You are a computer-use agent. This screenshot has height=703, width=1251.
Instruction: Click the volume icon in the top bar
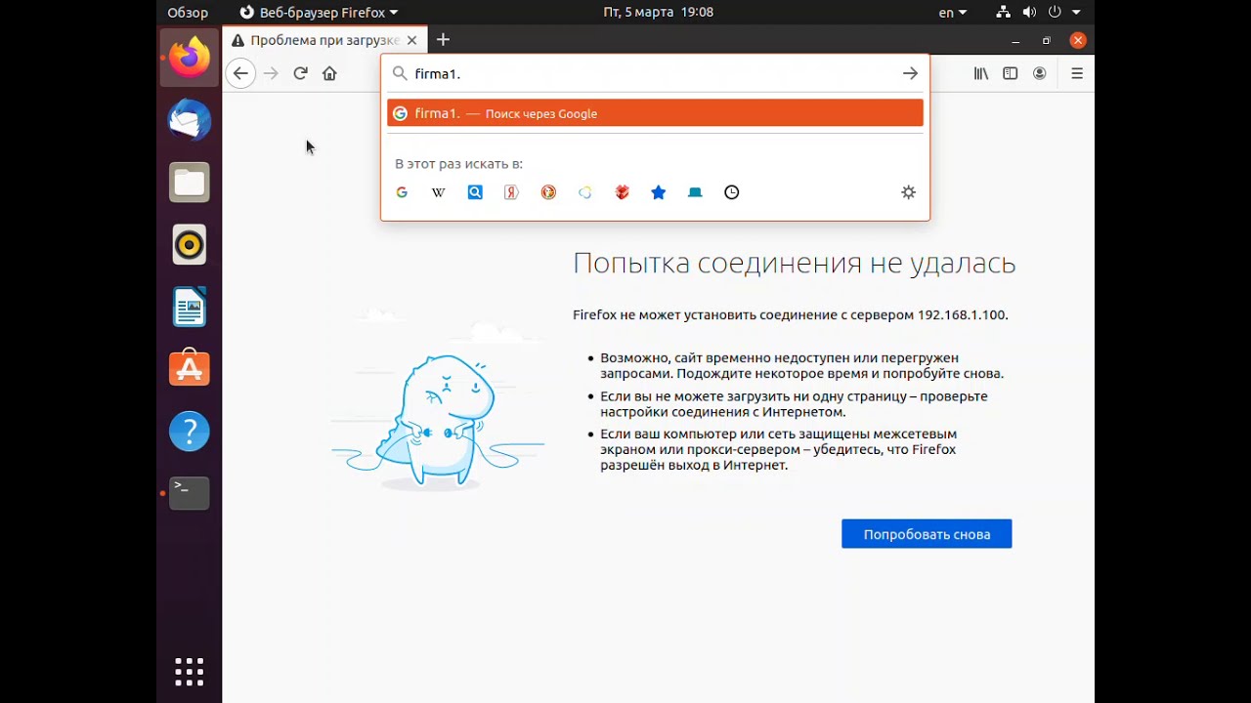(x=1029, y=13)
